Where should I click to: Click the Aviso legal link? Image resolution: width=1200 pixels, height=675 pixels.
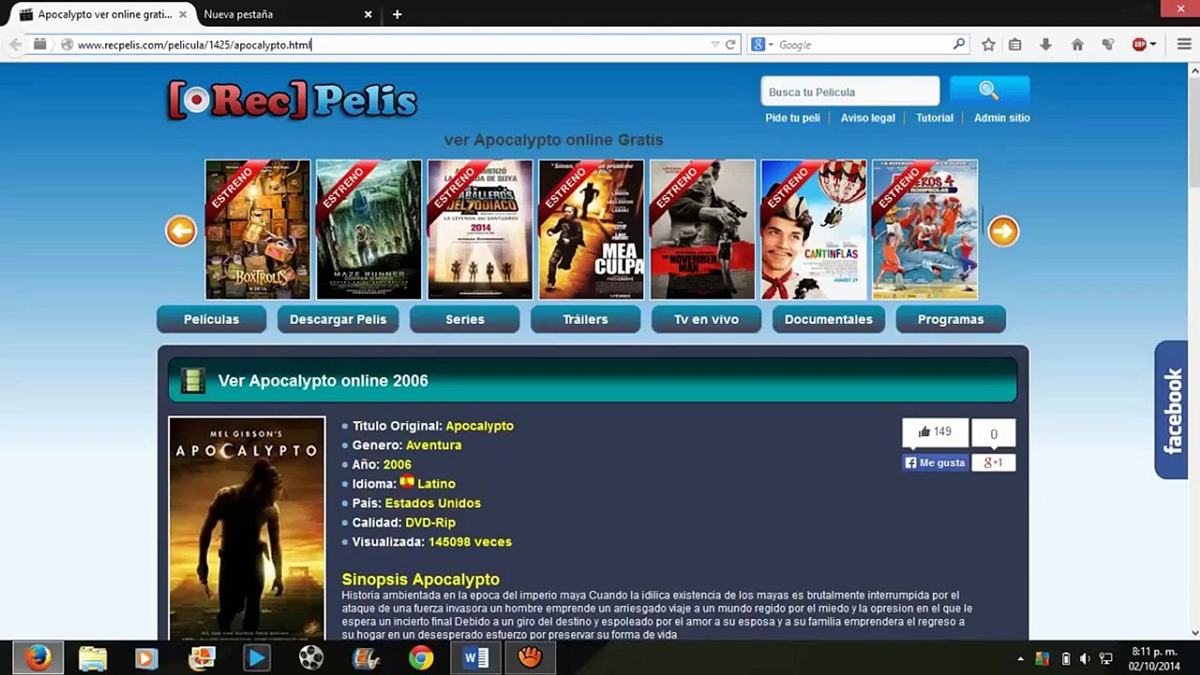[x=867, y=117]
